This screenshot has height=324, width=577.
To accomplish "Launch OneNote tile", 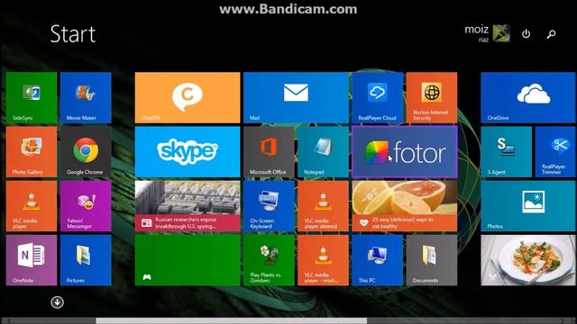I will coord(32,260).
